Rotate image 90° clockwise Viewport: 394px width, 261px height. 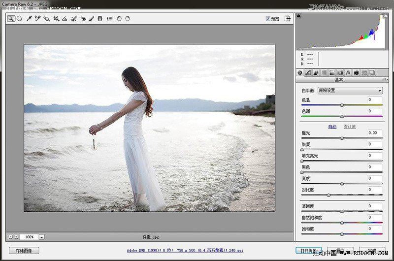pos(128,19)
